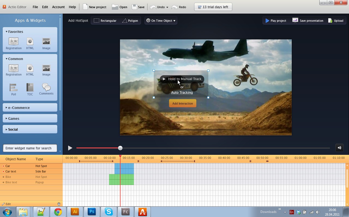This screenshot has height=217, width=349.
Task: Select a hotspot corner handle at top-left
Action: tap(154, 71)
